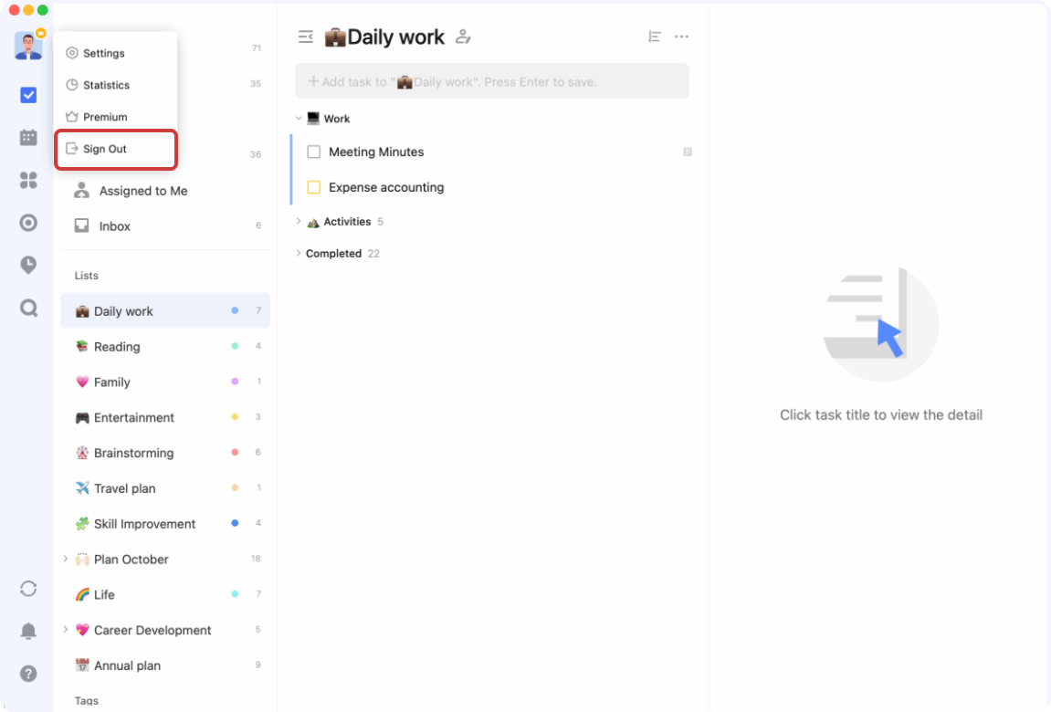Select Sign Out from profile menu
The image size is (1051, 712).
(105, 149)
